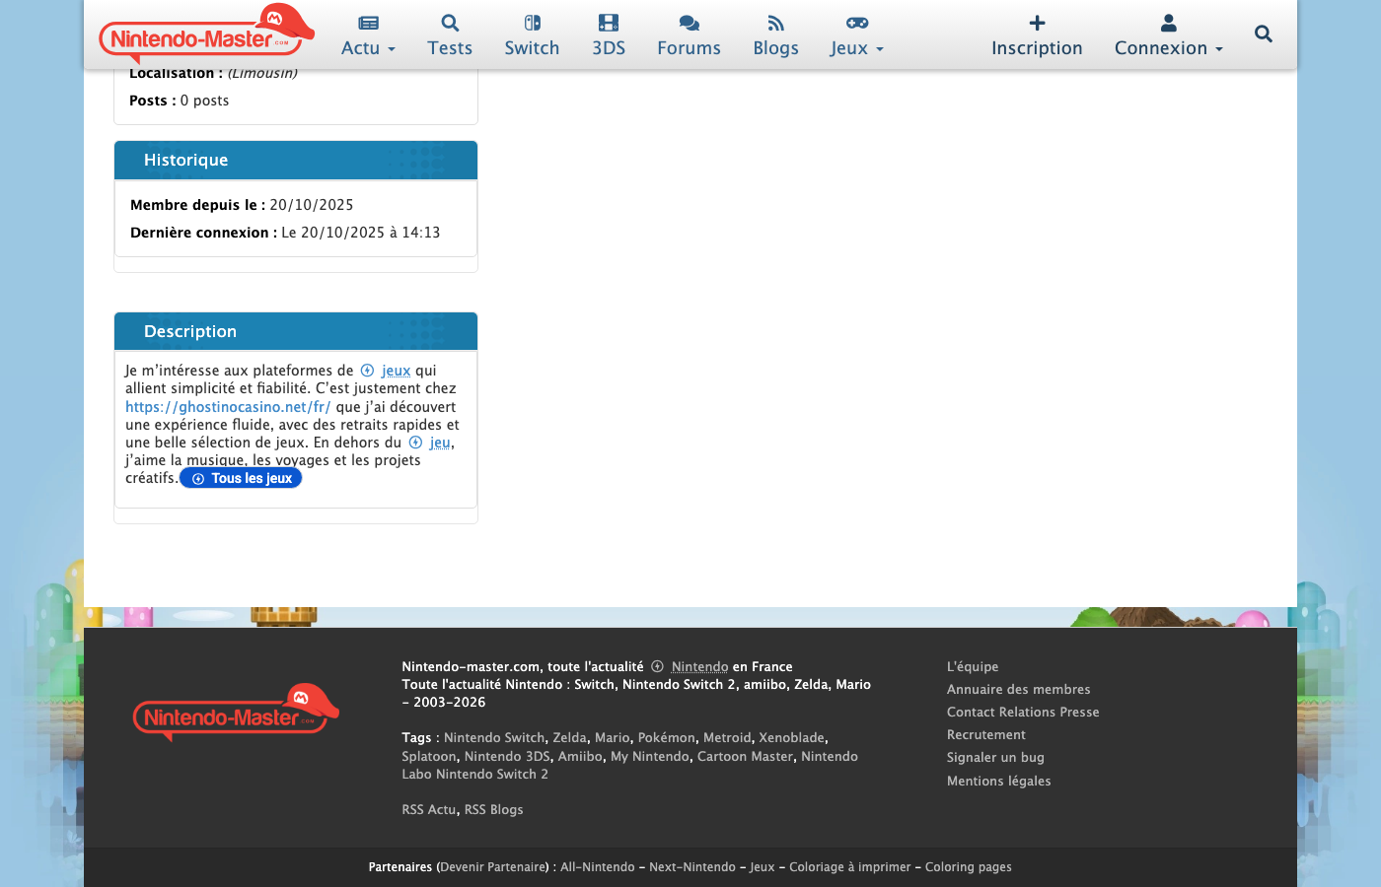Click the circled plus icon before Nintendo
1381x887 pixels.
click(x=657, y=667)
